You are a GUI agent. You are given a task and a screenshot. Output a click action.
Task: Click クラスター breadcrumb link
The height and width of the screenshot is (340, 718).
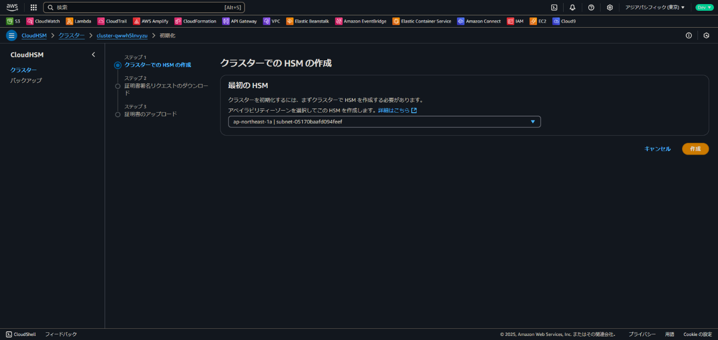(x=72, y=35)
